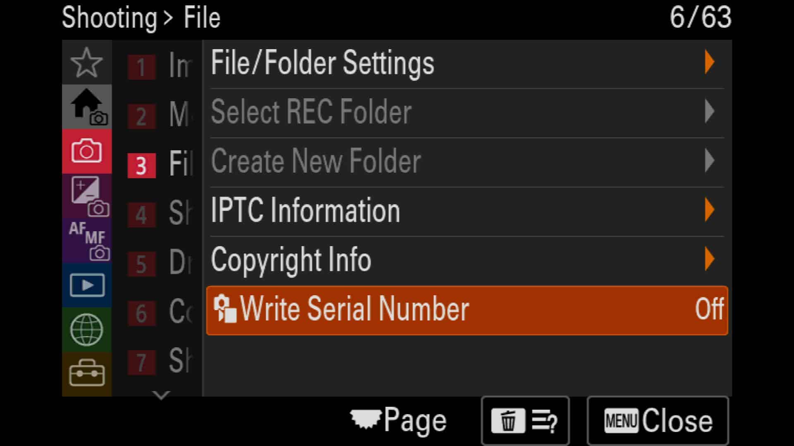Open the Playback tab icon
The width and height of the screenshot is (794, 446).
86,285
